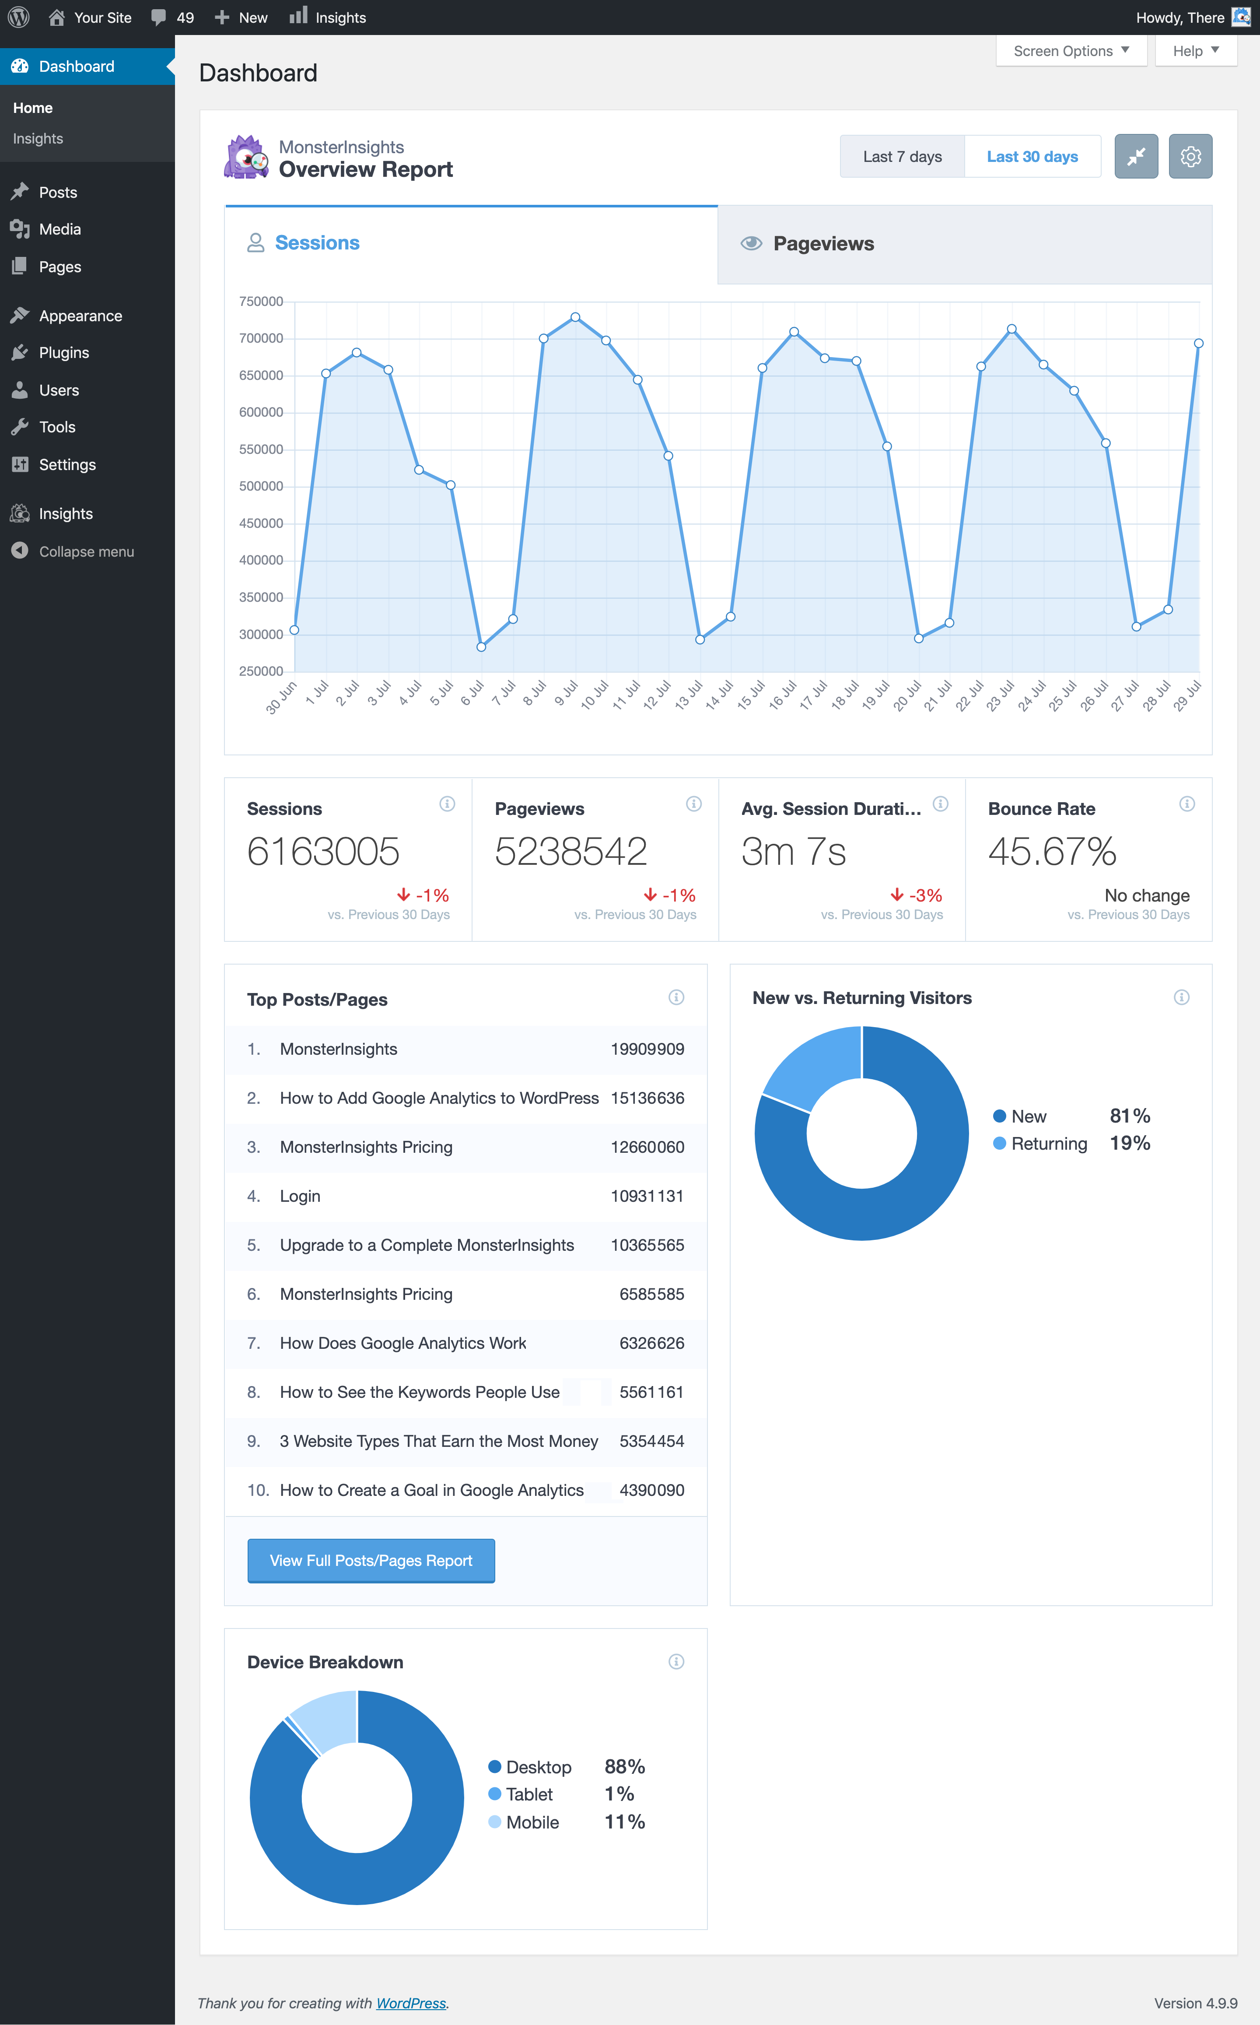Open the Plugins menu in the sidebar
Viewport: 1260px width, 2025px height.
63,353
